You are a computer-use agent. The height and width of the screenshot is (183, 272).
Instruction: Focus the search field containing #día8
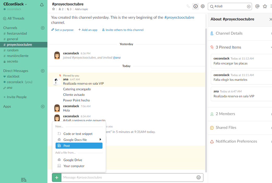[x=230, y=6]
